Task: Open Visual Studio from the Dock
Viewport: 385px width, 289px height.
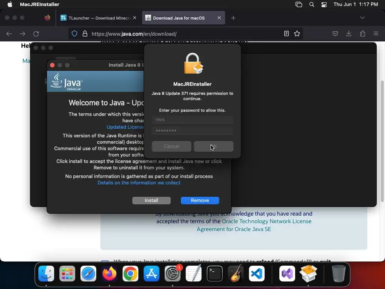Action: coord(287,274)
